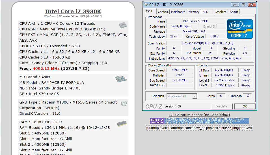
Task: Click the Slot 2 4096MB (12800) line
Action: pos(42,144)
